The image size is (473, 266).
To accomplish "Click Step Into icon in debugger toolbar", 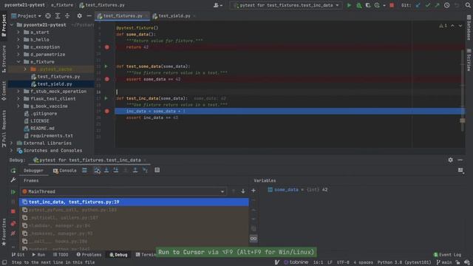I will click(x=106, y=171).
